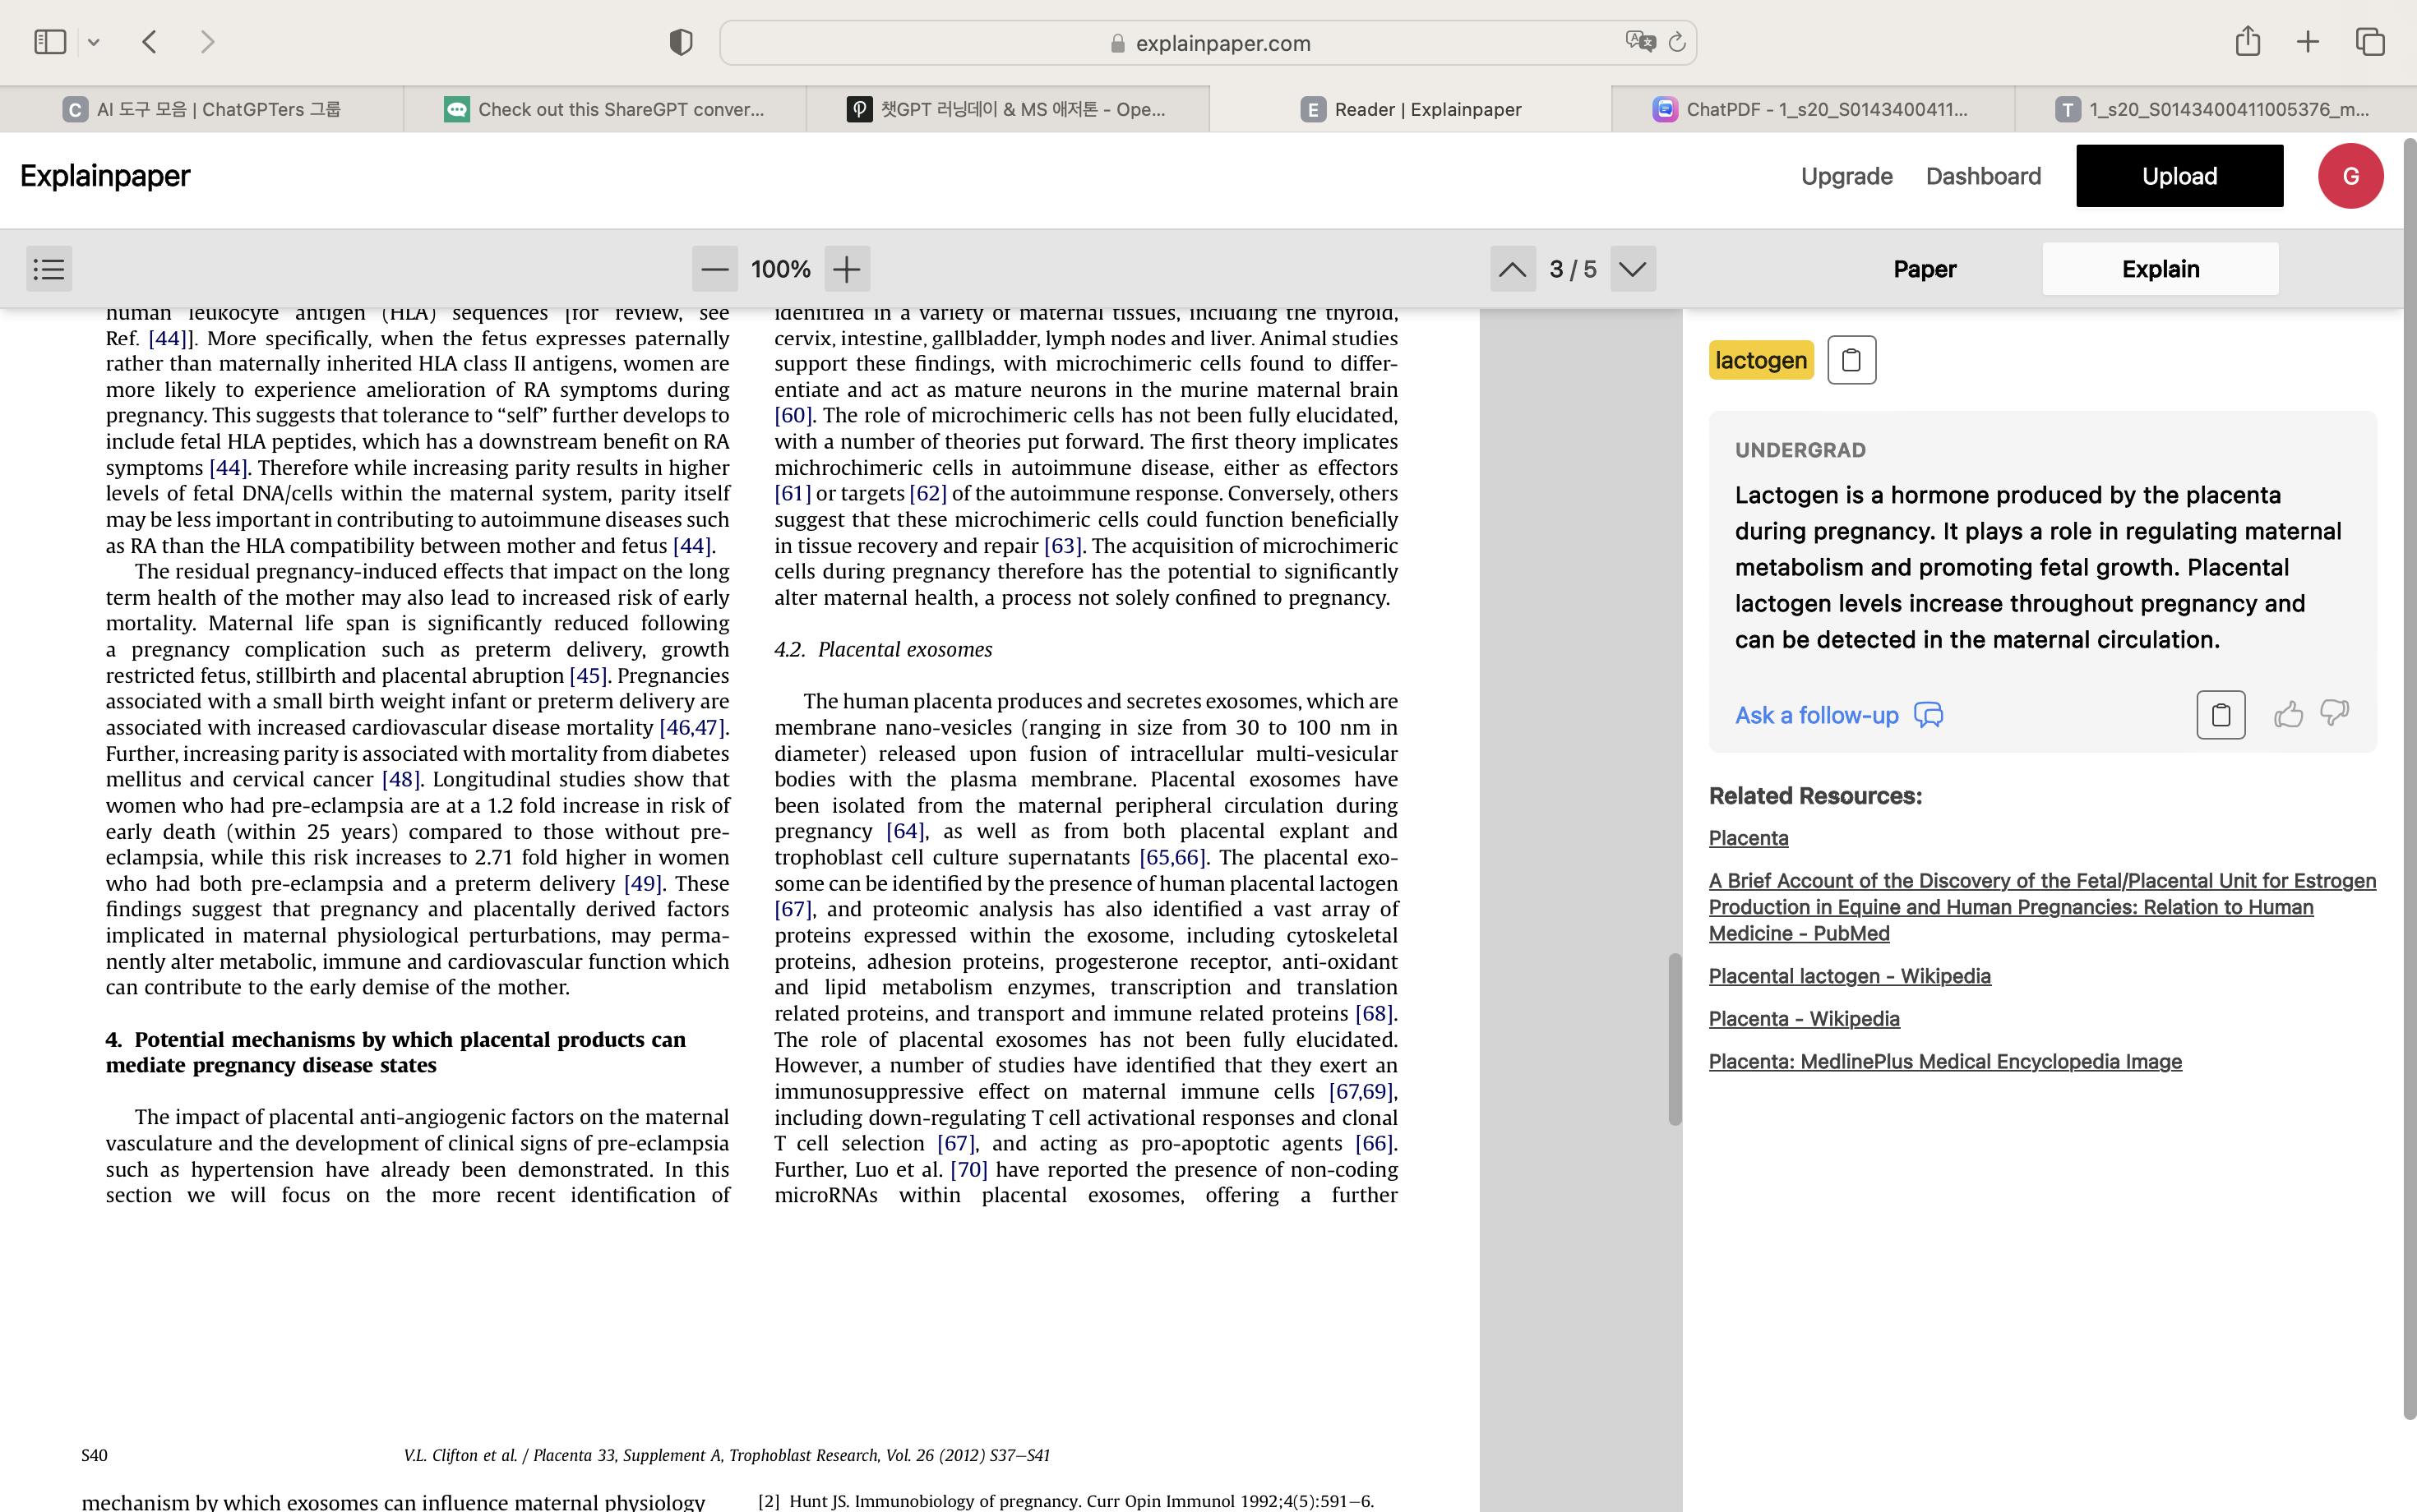Image resolution: width=2417 pixels, height=1512 pixels.
Task: Click the zoom in plus button
Action: (x=846, y=269)
